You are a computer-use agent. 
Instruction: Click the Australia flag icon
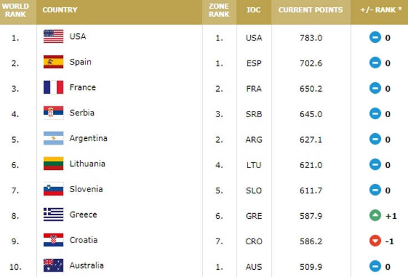pos(53,266)
